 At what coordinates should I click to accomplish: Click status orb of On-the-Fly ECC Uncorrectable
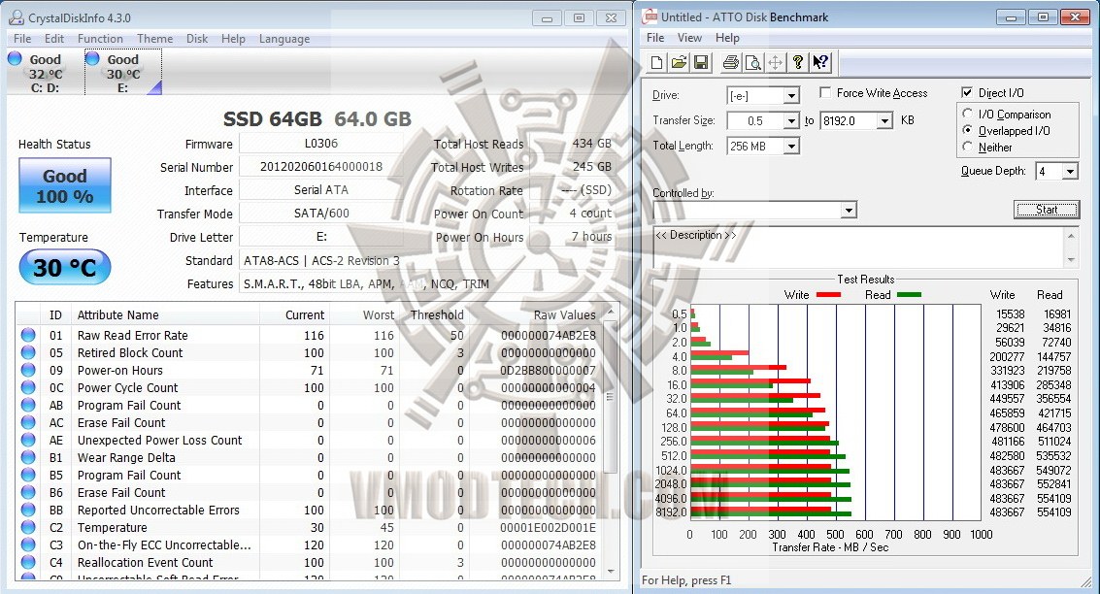[28, 544]
